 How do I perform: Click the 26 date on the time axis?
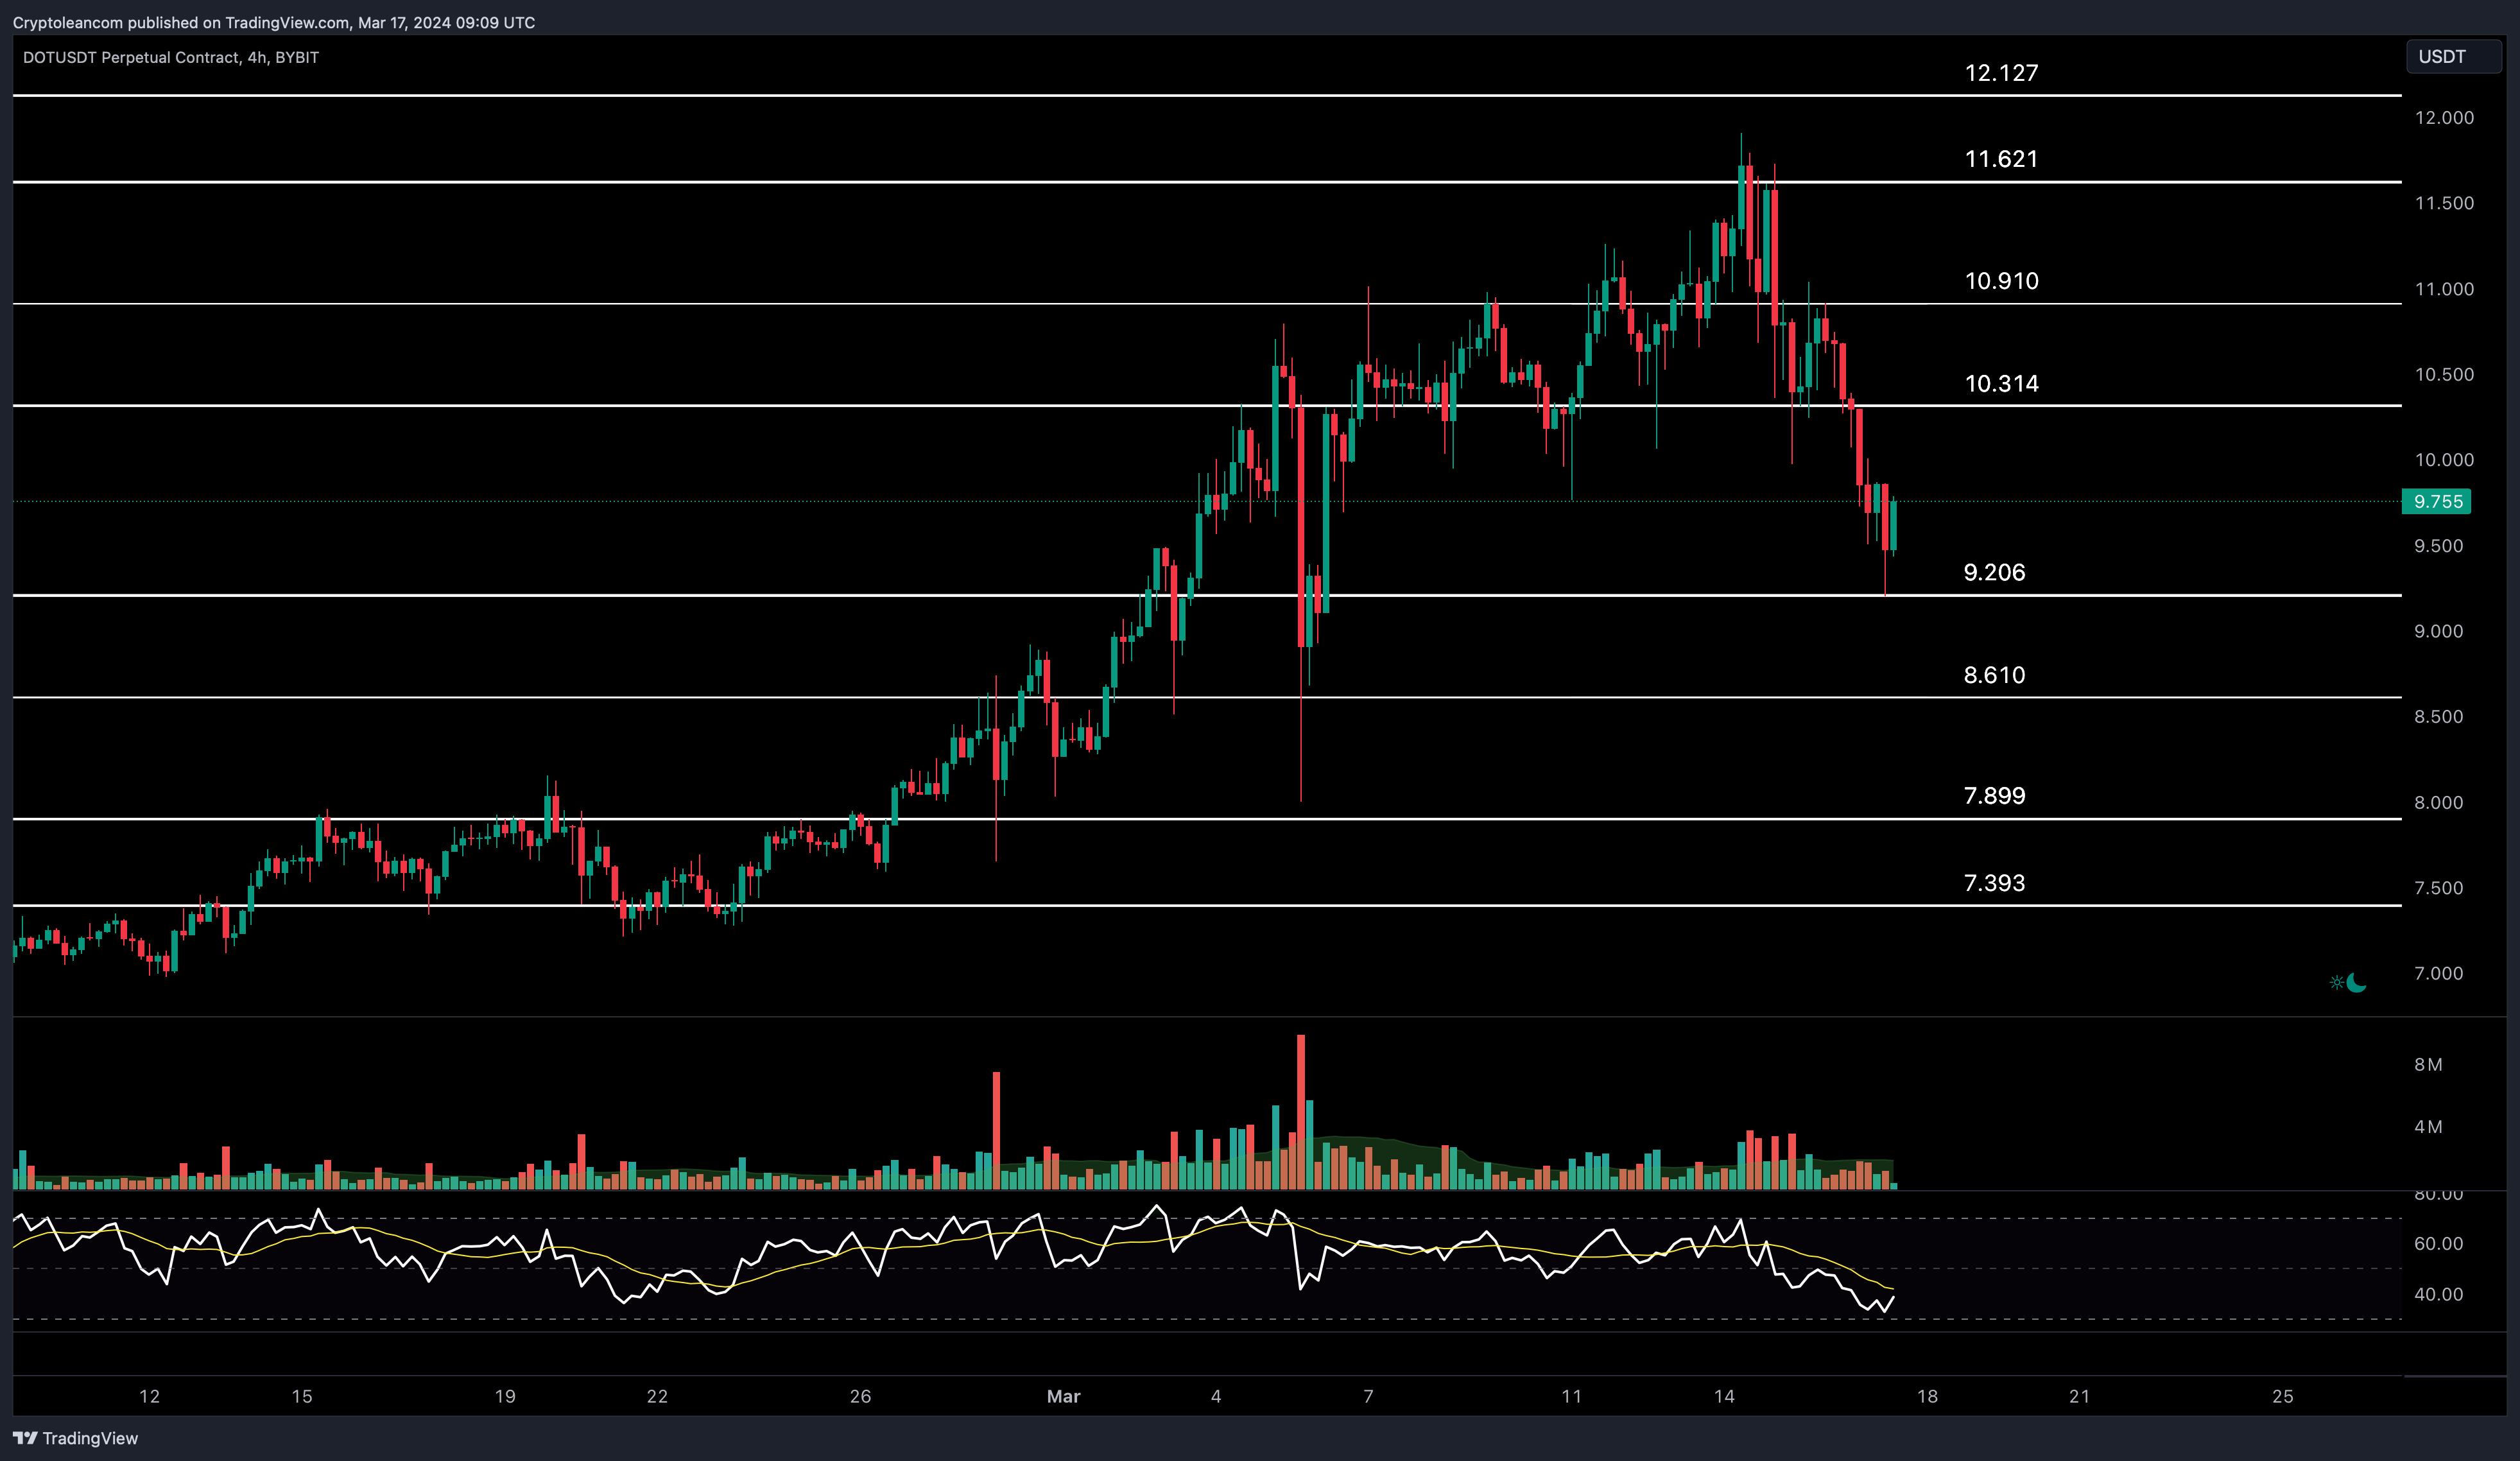pyautogui.click(x=860, y=1397)
